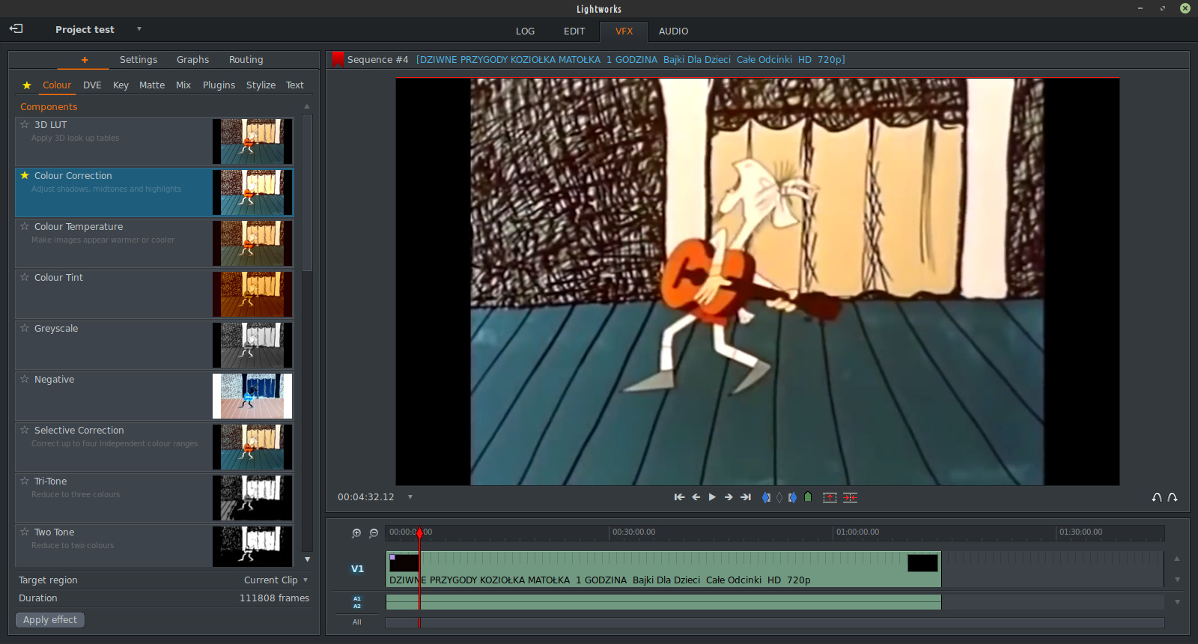This screenshot has width=1198, height=644.
Task: Click the clear marks diamond icon
Action: [779, 497]
